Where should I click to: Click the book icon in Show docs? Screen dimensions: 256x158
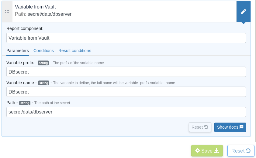pyautogui.click(x=241, y=127)
